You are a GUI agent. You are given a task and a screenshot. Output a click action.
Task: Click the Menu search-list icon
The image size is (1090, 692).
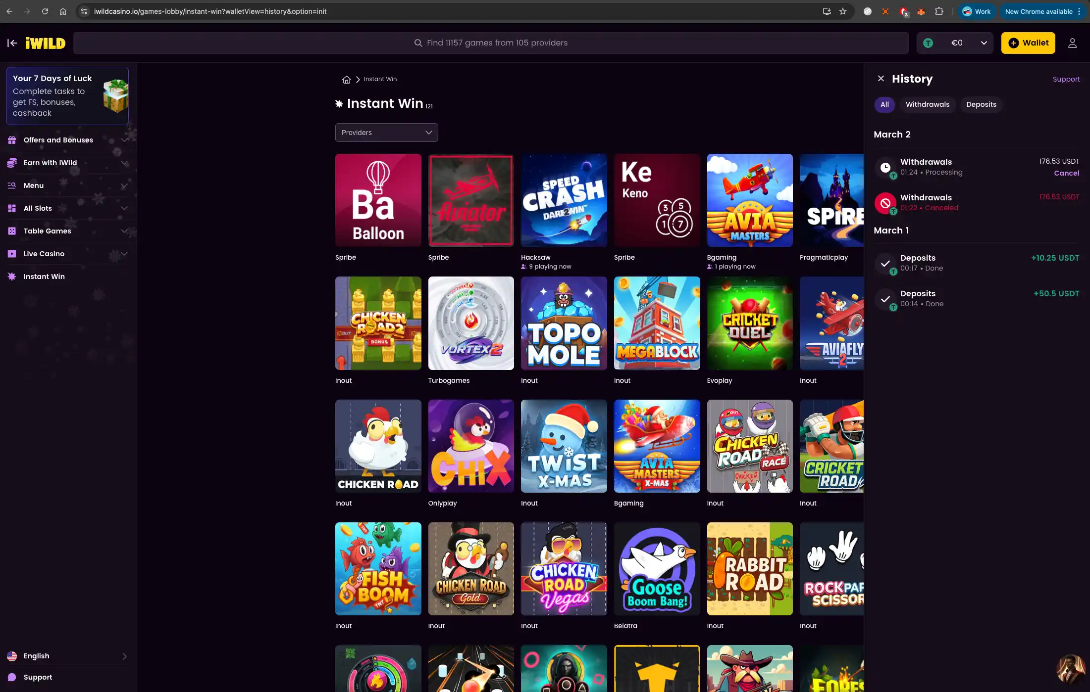(12, 185)
